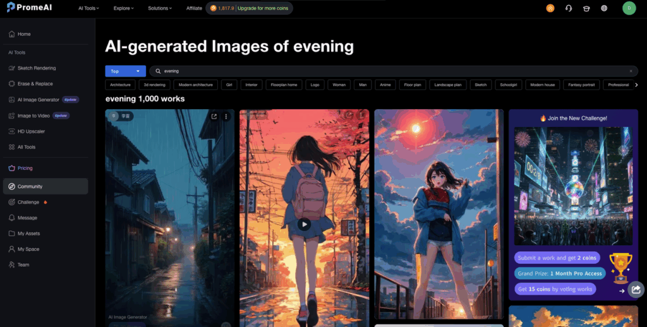The image size is (647, 327).
Task: Open the orange coin rewards icon in header
Action: click(x=550, y=8)
